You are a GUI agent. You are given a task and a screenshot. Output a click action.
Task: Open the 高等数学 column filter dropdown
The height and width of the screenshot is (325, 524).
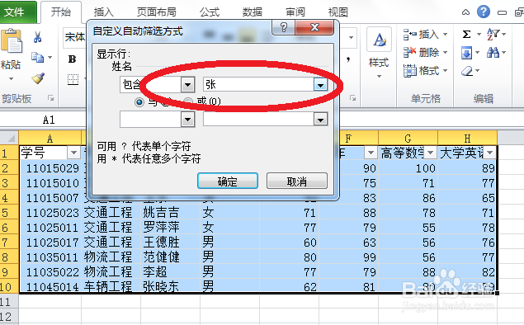coord(431,153)
